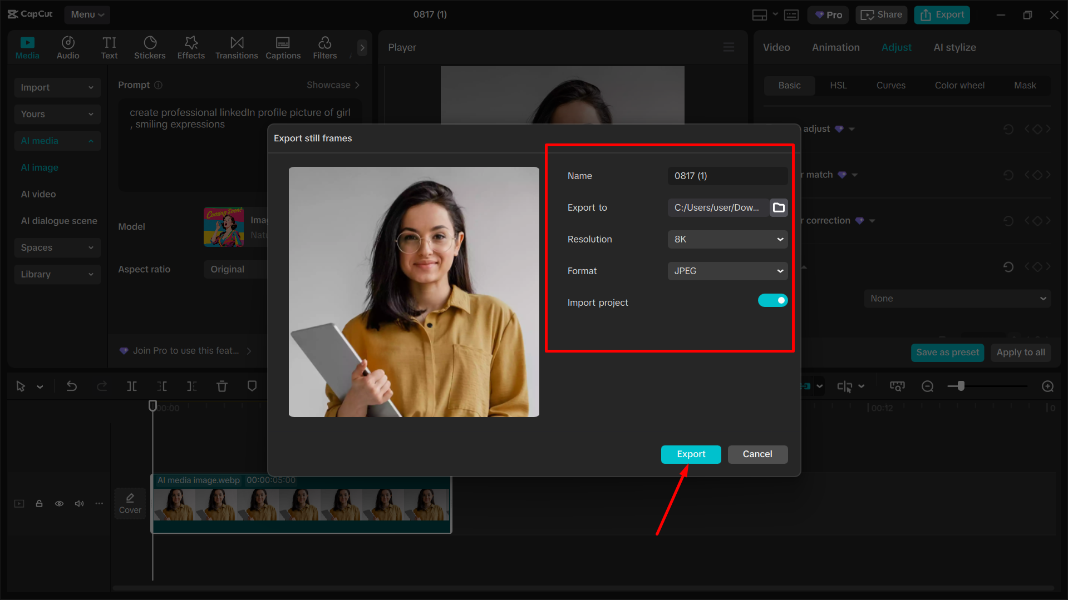
Task: Toggle track visibility eye icon
Action: 59,504
